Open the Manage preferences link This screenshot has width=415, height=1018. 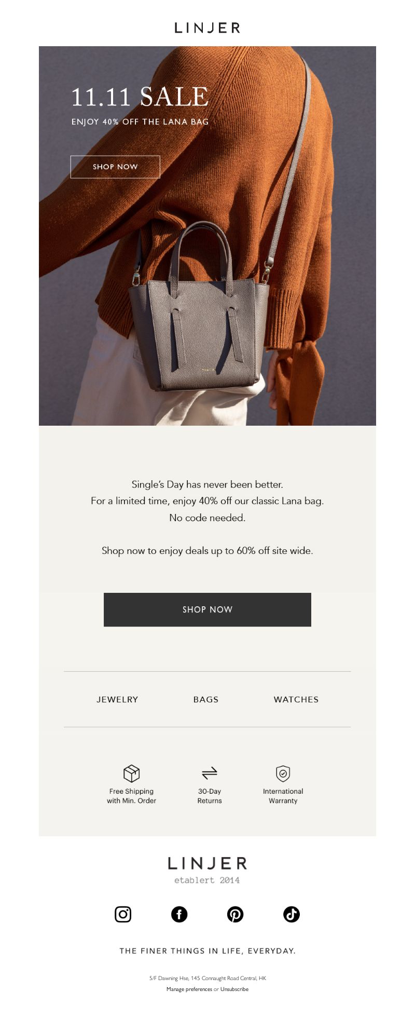(x=189, y=989)
